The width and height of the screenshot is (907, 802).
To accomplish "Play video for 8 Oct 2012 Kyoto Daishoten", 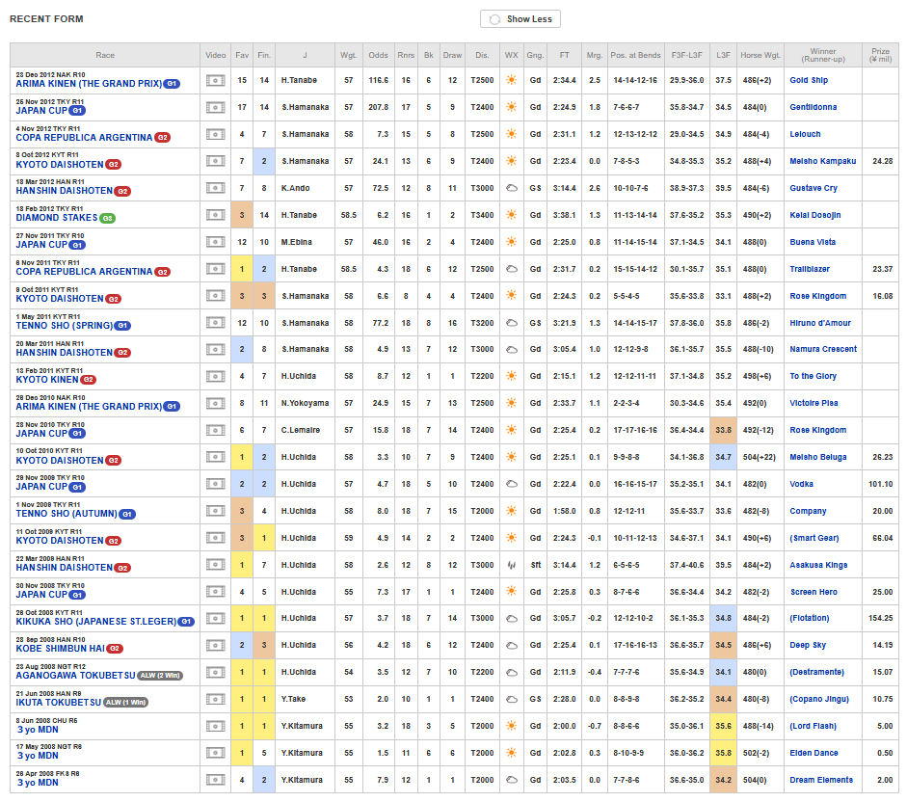I will coord(215,161).
